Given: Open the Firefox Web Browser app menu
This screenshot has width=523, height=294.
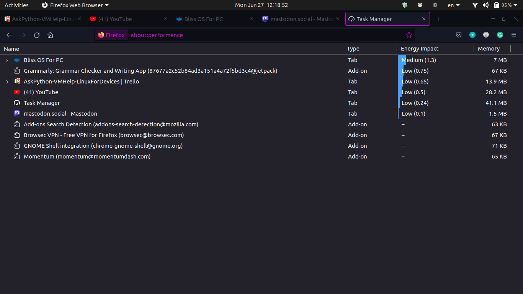Looking at the screenshot, I should [x=75, y=5].
